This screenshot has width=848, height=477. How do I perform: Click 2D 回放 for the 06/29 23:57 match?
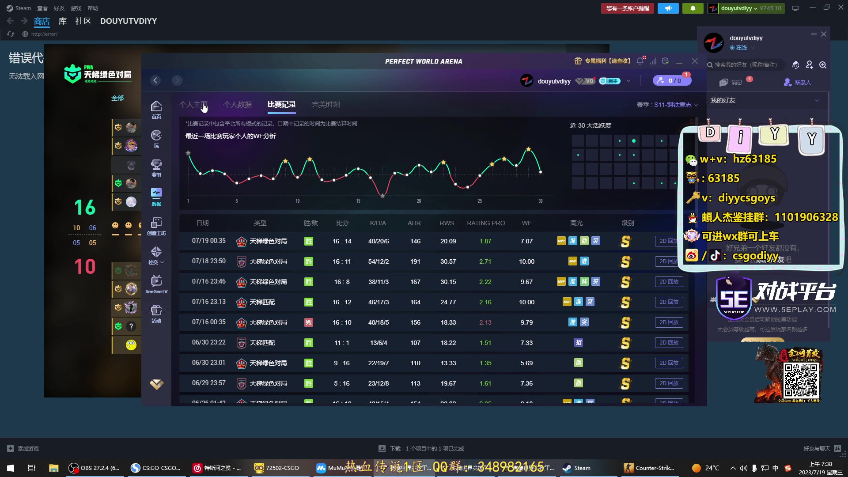point(669,383)
